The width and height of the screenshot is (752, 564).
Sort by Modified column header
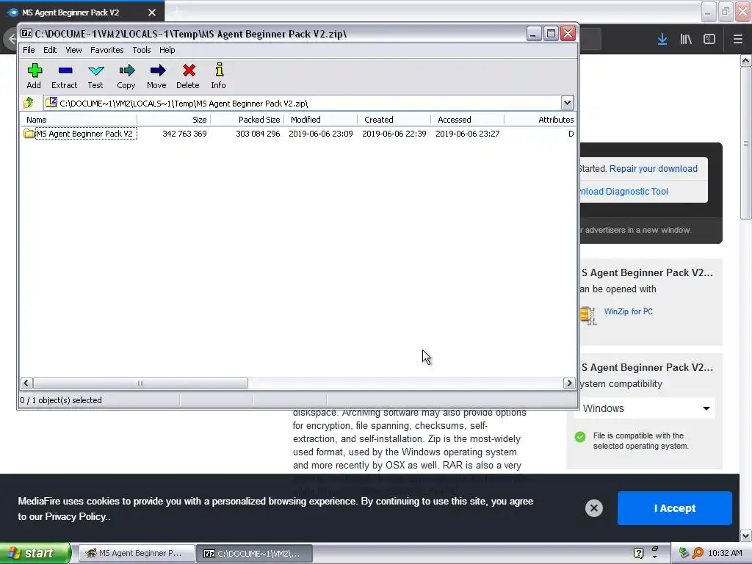tap(320, 120)
